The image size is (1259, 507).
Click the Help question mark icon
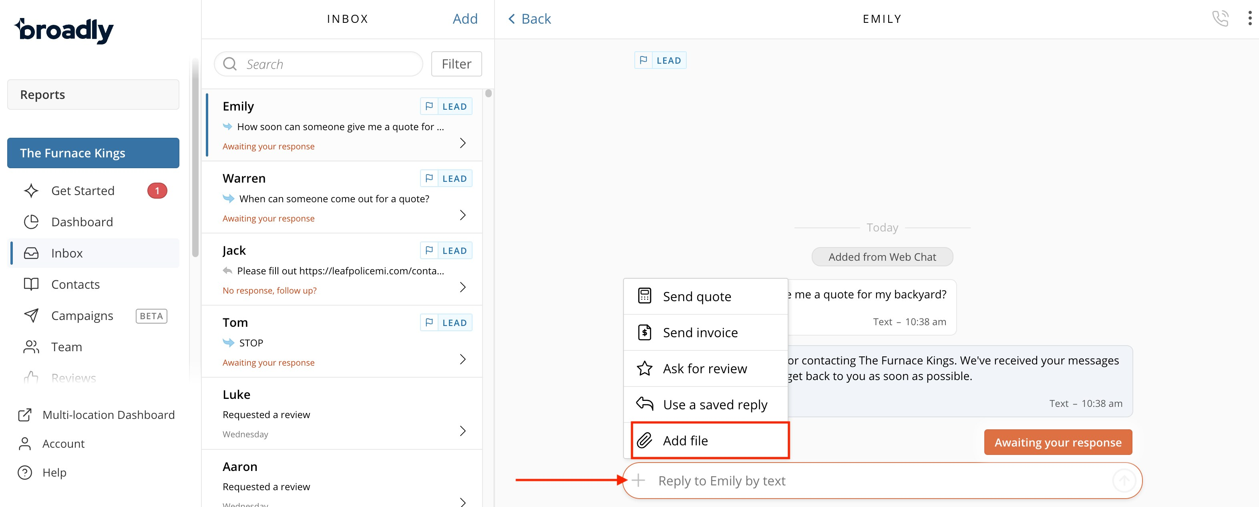point(25,472)
